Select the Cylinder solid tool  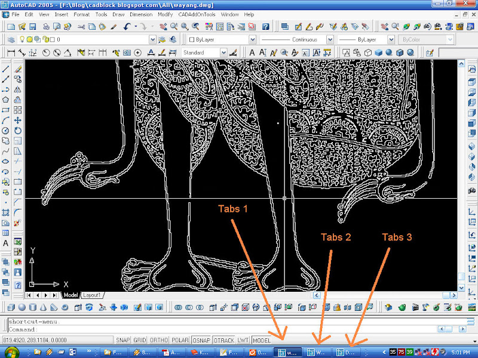[x=33, y=307]
